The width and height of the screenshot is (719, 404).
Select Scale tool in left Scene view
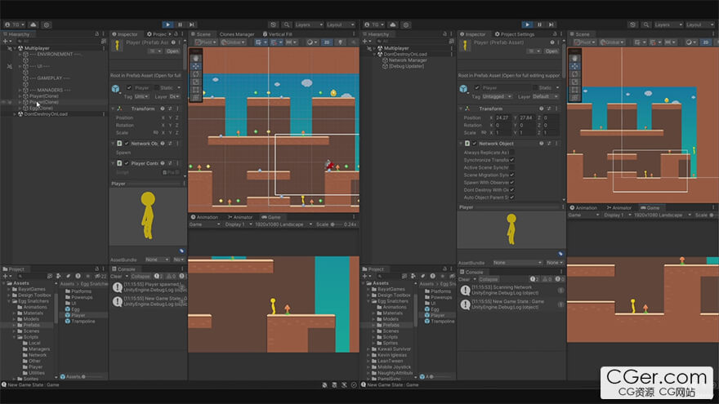pyautogui.click(x=196, y=82)
